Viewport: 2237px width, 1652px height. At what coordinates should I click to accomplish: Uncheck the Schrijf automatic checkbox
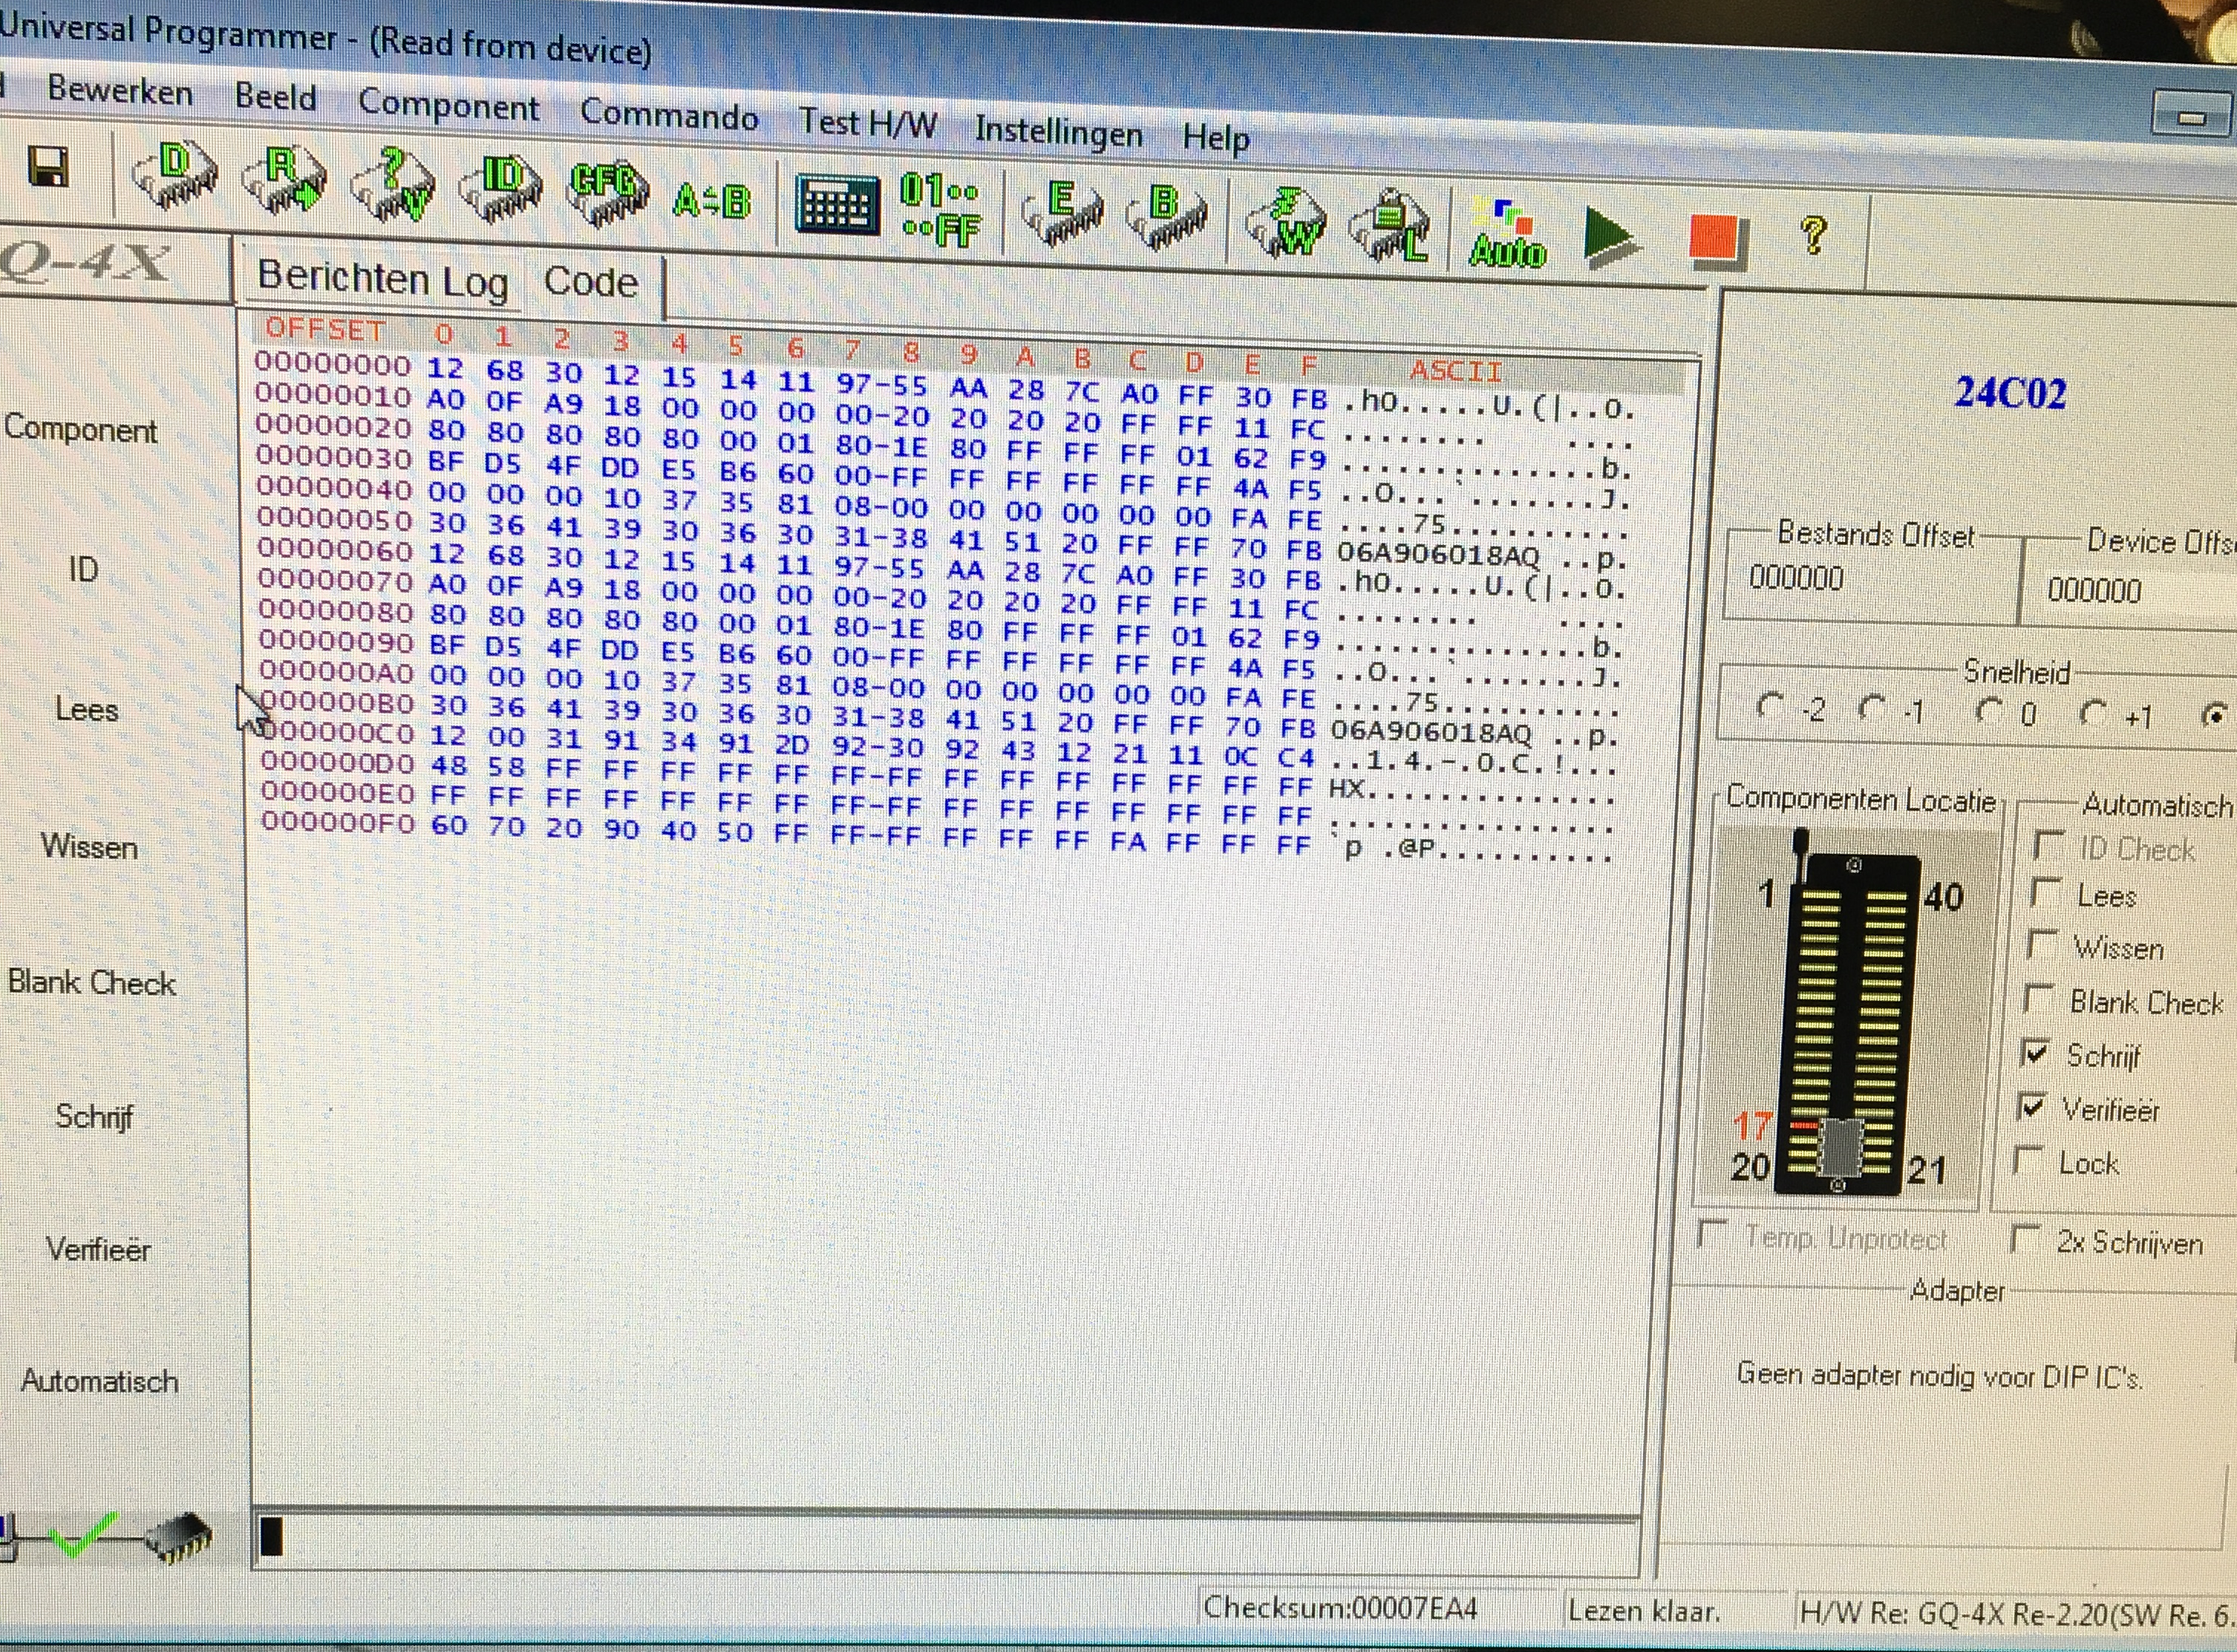pos(2035,1053)
